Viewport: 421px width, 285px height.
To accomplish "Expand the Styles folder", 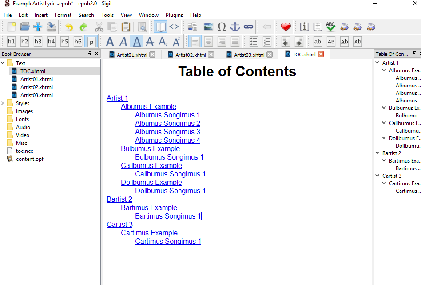I will [x=3, y=103].
